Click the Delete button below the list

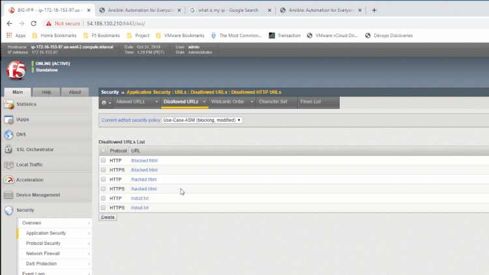click(108, 217)
